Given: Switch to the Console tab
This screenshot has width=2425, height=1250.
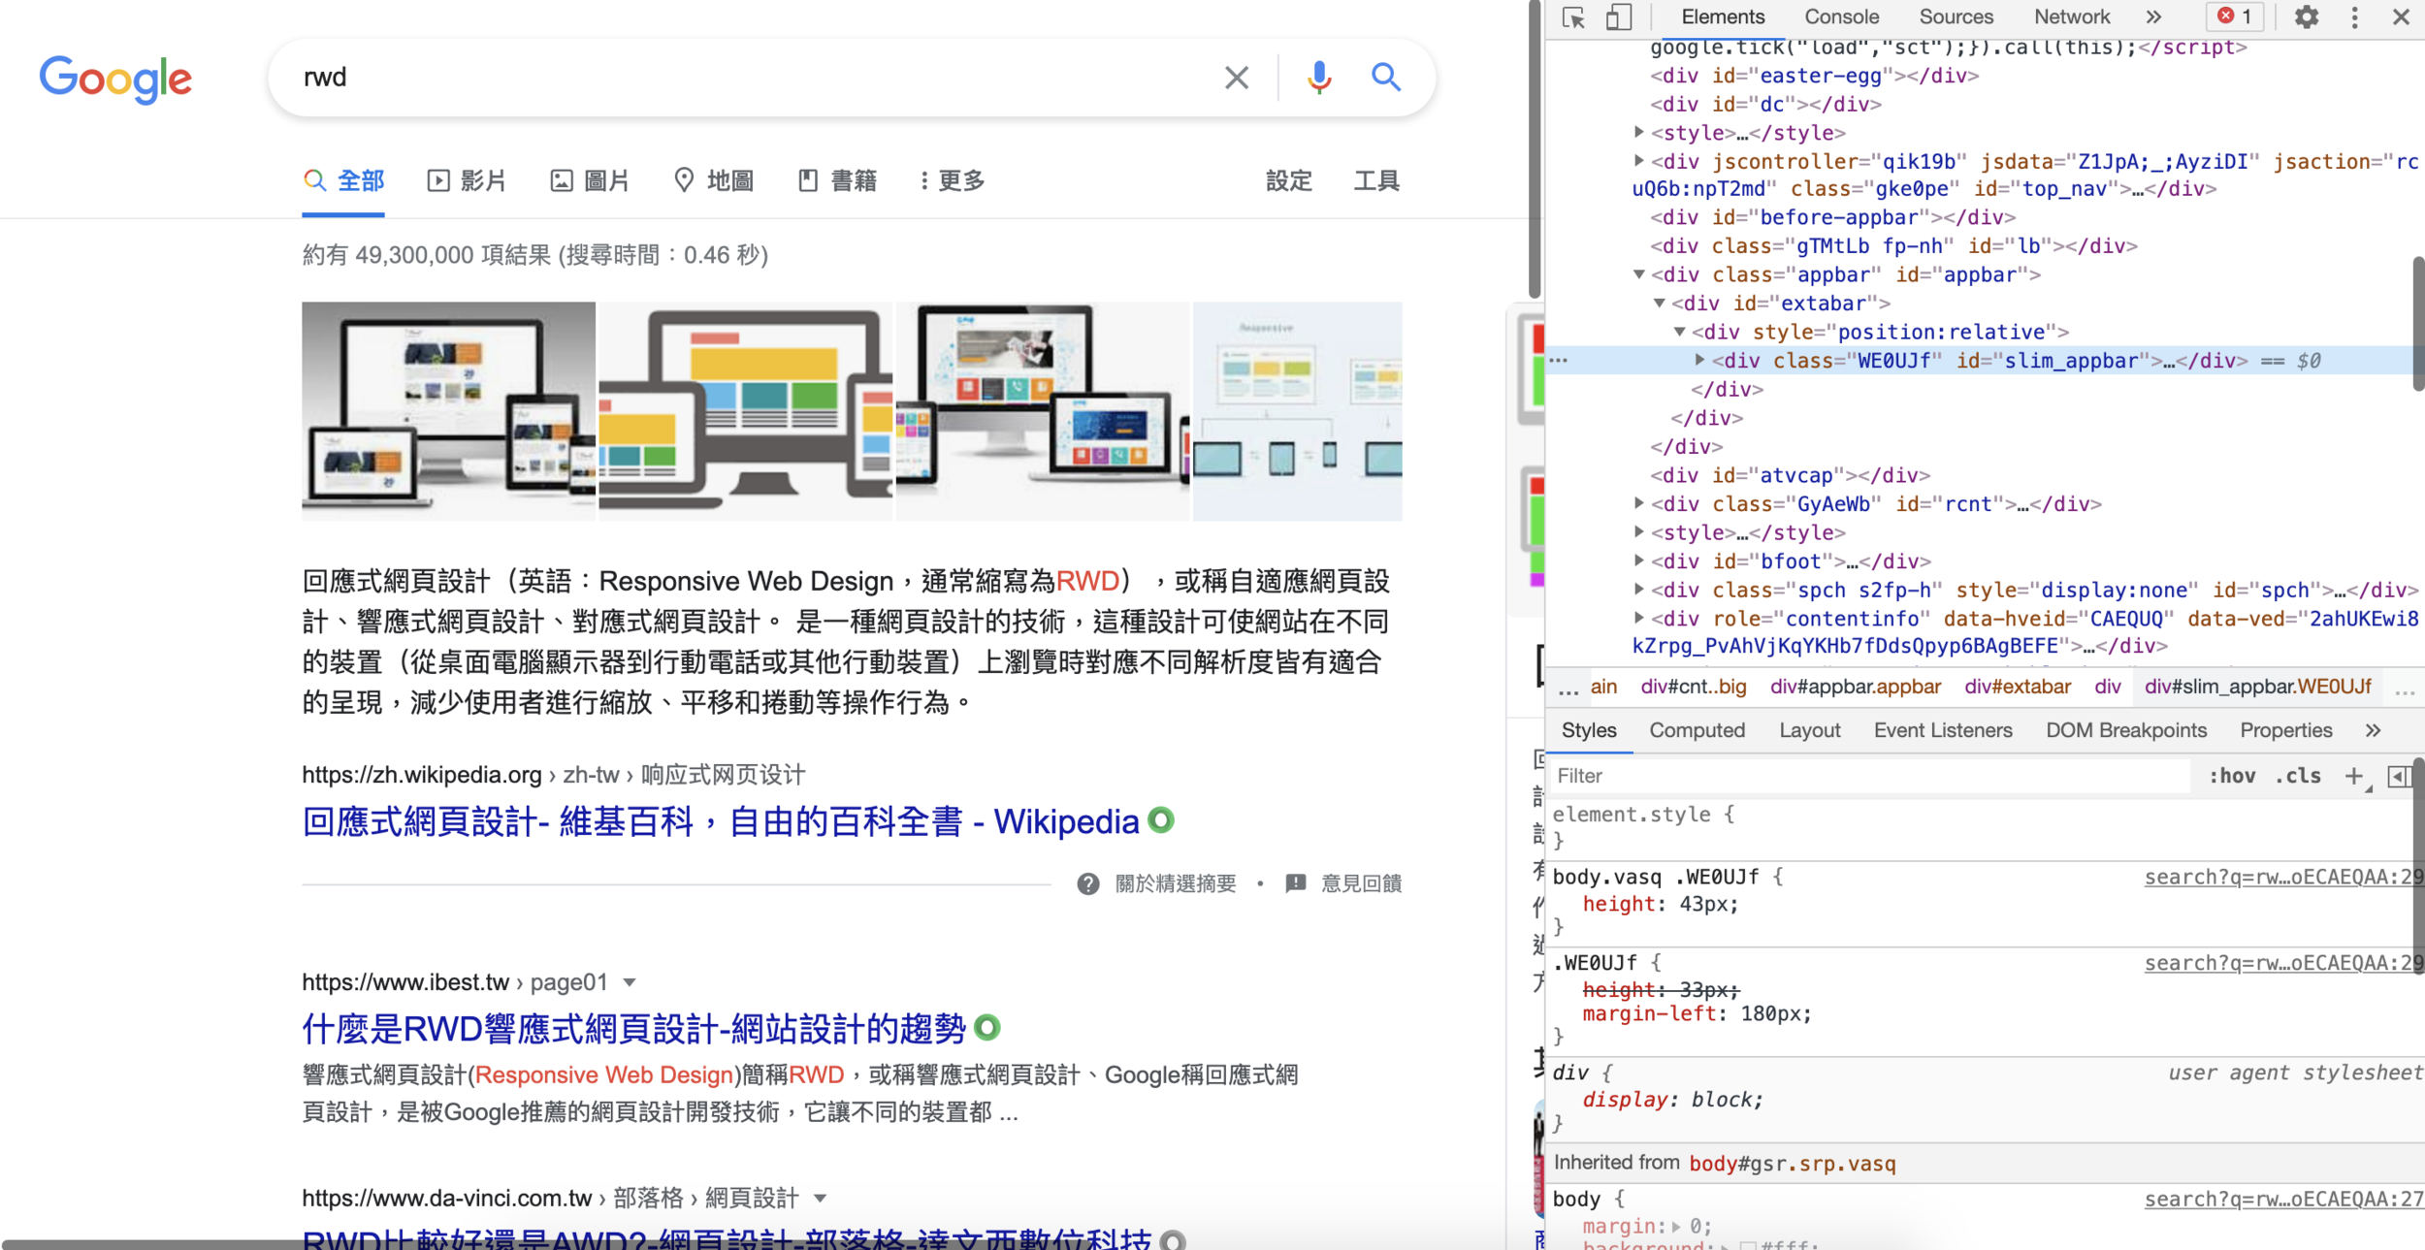Looking at the screenshot, I should (x=1841, y=17).
